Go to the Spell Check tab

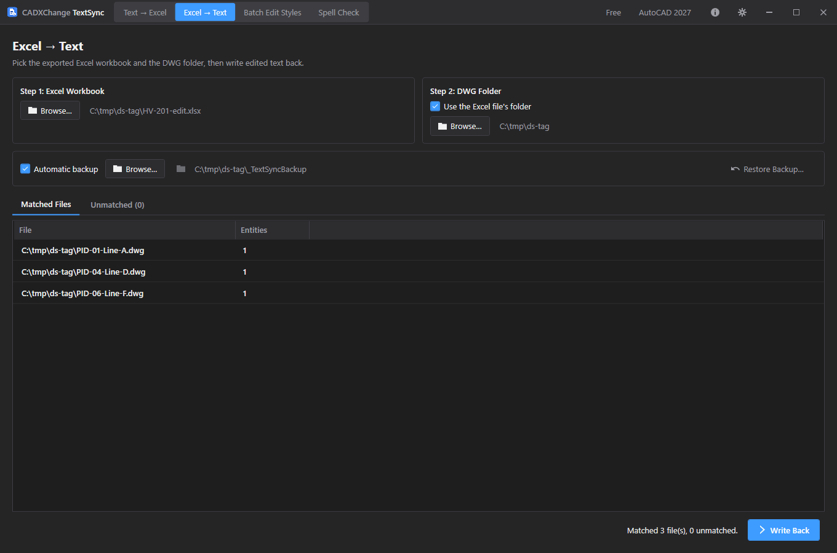pyautogui.click(x=338, y=12)
